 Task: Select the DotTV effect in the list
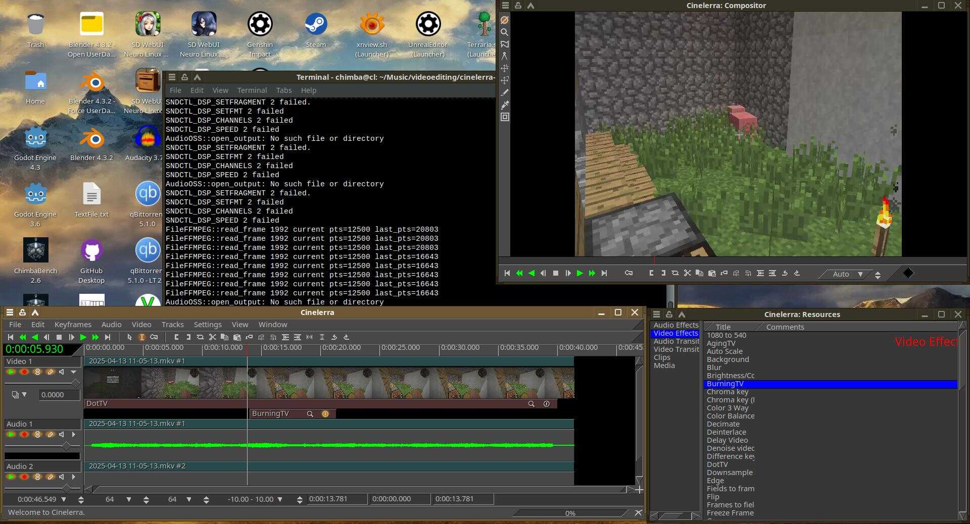click(x=717, y=464)
